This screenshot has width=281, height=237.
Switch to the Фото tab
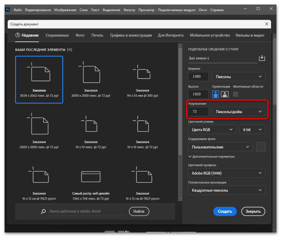coord(80,35)
